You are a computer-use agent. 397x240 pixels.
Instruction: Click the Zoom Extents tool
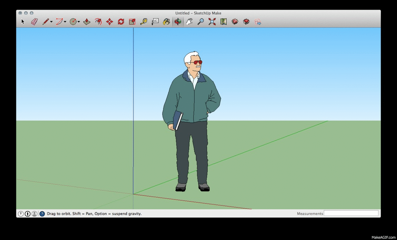click(x=212, y=22)
